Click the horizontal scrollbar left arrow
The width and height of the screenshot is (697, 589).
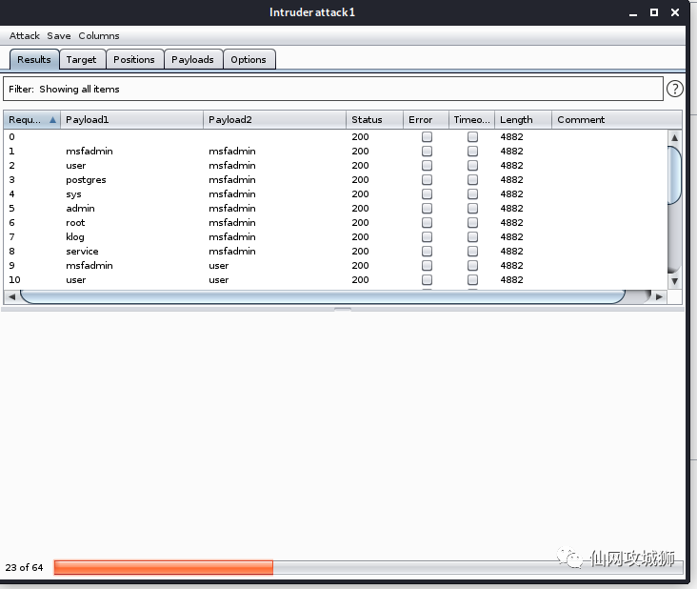[x=11, y=296]
